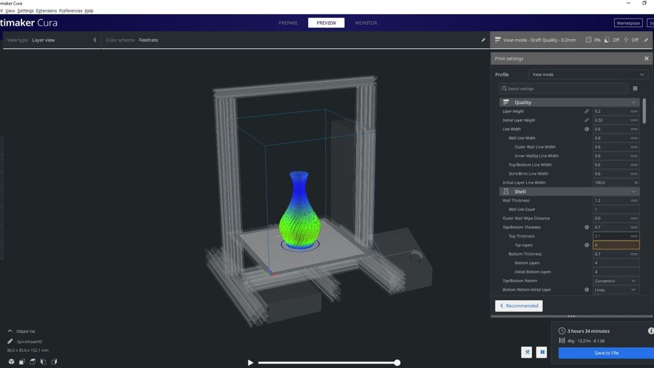Click the middle of the simulation slider track

pyautogui.click(x=328, y=363)
